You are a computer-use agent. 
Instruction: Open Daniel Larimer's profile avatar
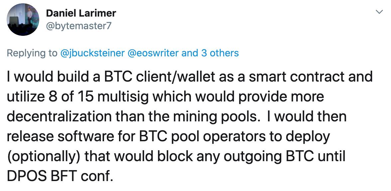point(22,20)
